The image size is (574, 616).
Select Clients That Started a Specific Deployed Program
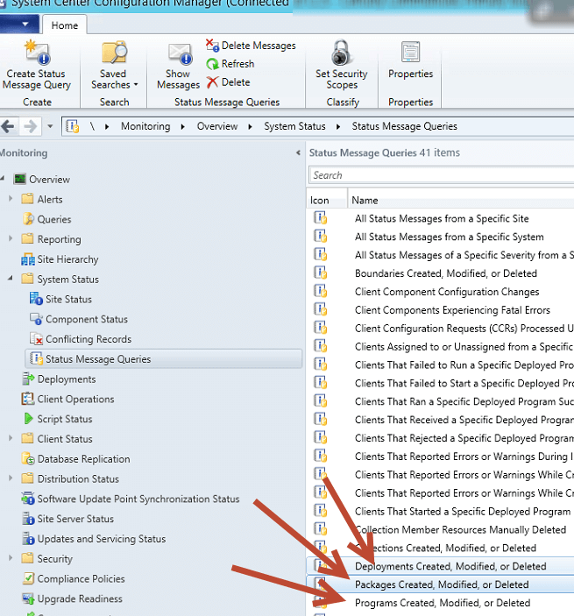click(x=463, y=512)
